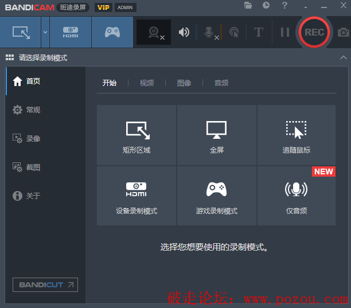
Task: Open the output folder icon
Action: pyautogui.click(x=248, y=5)
